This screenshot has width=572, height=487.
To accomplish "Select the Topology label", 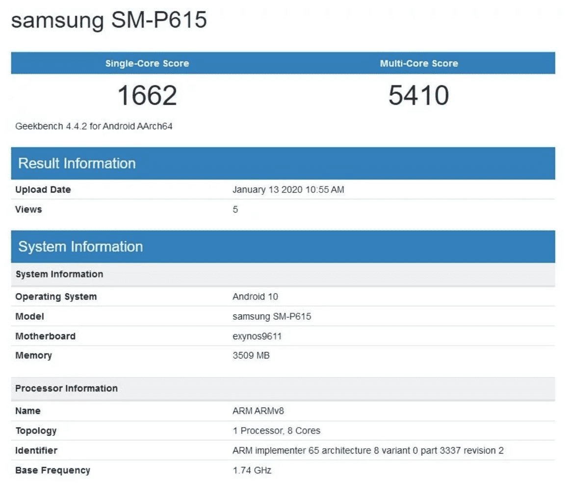I will click(x=36, y=431).
